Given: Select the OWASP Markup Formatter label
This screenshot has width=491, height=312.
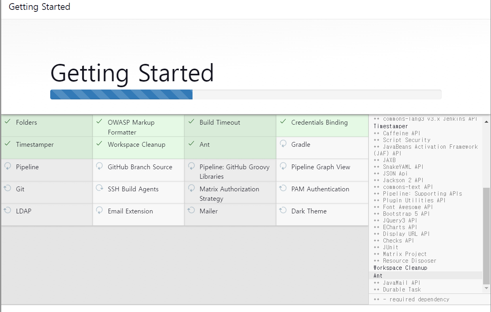Looking at the screenshot, I should [x=132, y=127].
